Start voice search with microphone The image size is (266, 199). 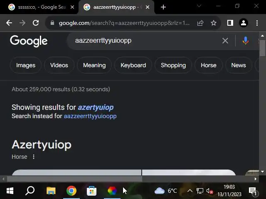point(246,41)
